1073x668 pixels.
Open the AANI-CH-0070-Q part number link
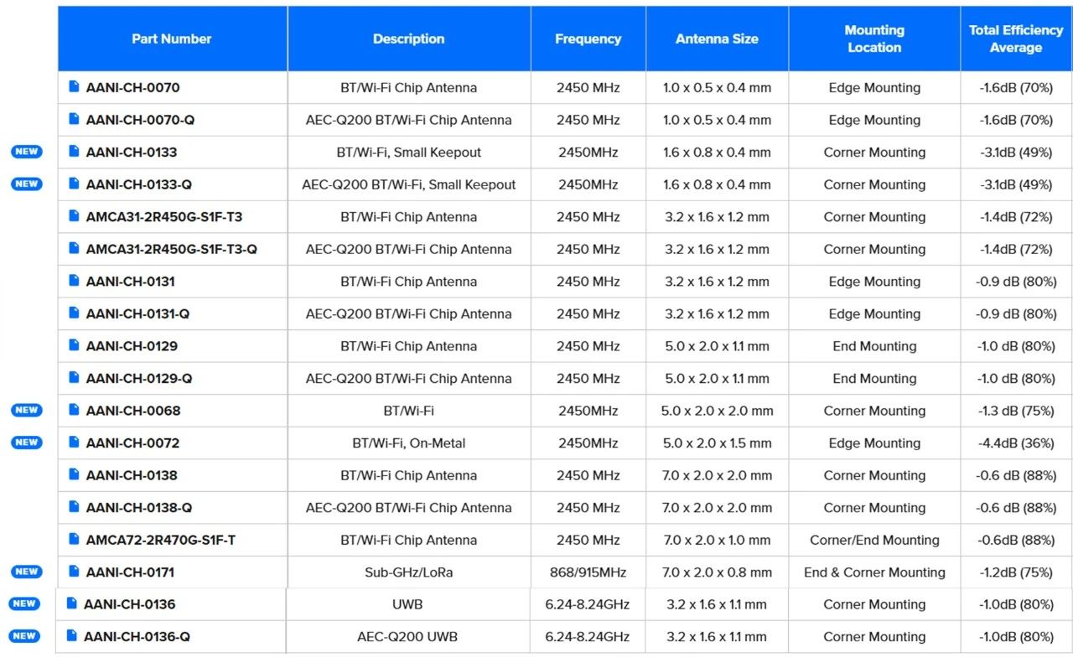point(140,120)
